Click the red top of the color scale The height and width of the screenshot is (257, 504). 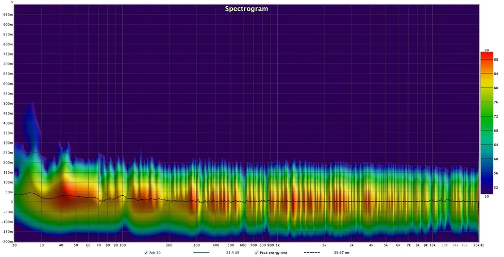[x=486, y=56]
